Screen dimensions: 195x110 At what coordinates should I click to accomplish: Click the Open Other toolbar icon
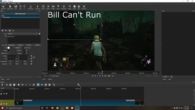coord(10,7)
